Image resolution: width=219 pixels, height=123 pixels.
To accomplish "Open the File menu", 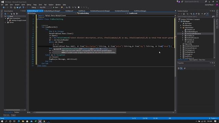I will pyautogui.click(x=2, y=4).
